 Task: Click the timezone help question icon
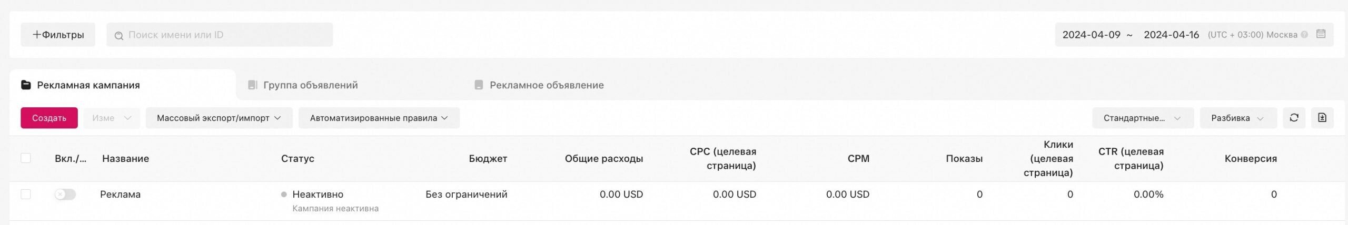1304,35
